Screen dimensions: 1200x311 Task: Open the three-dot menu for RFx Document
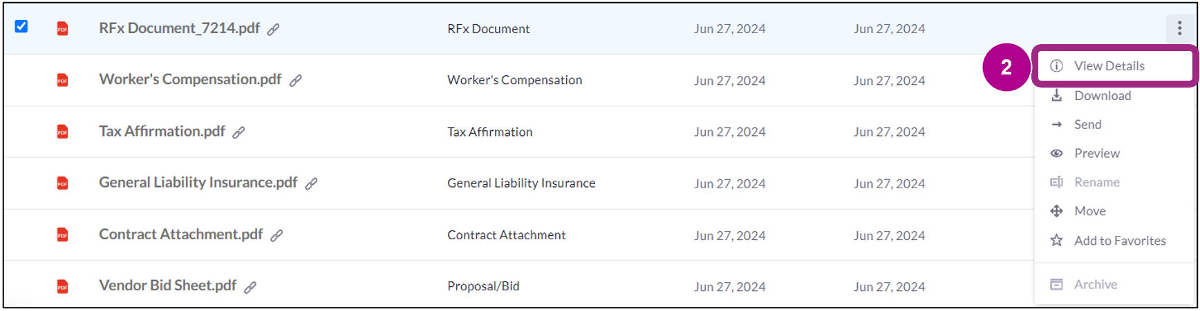(x=1179, y=28)
